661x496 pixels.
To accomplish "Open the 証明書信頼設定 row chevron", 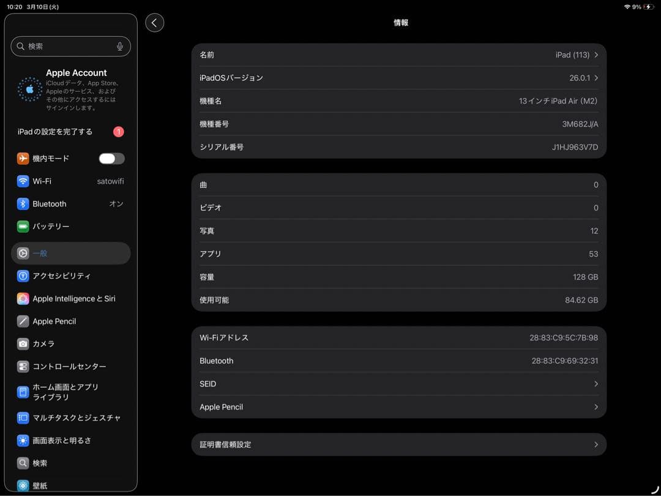I will (596, 445).
